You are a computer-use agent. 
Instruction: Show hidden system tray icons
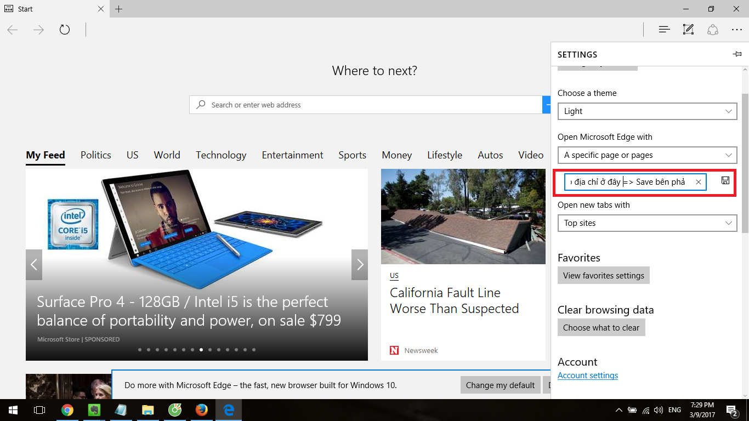pos(619,410)
